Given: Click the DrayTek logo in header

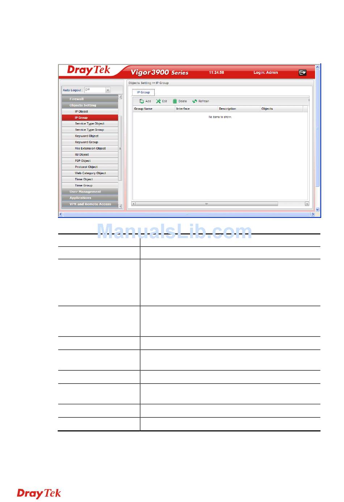Looking at the screenshot, I should [x=89, y=70].
